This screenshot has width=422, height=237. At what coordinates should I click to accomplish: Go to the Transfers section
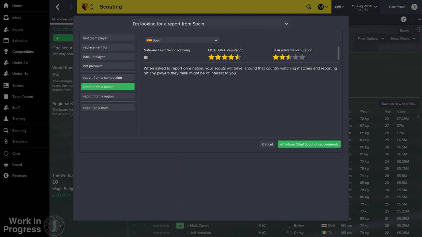20,142
